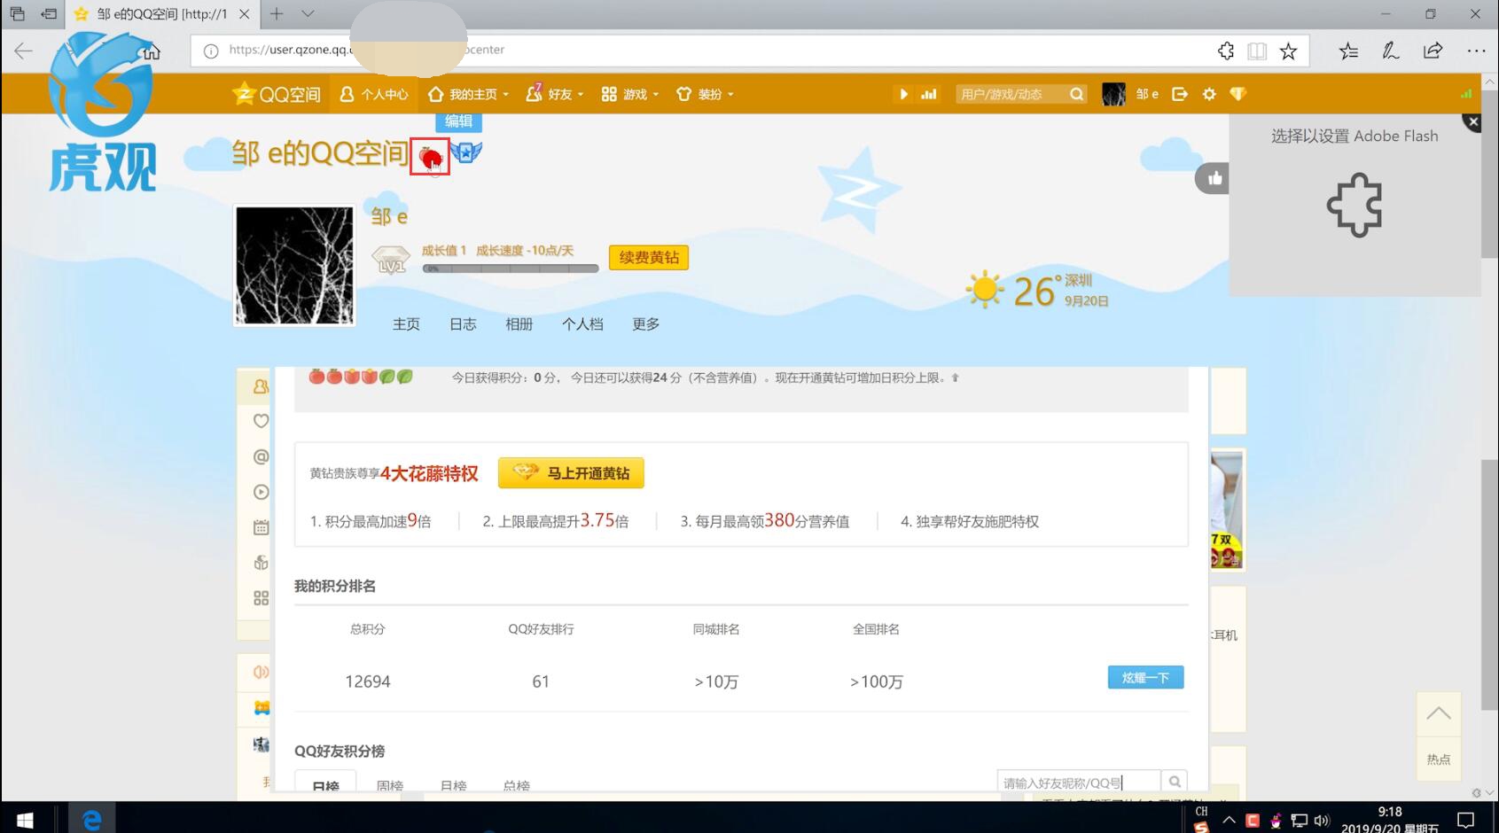Click the navbar search magnifier icon

tap(1076, 94)
